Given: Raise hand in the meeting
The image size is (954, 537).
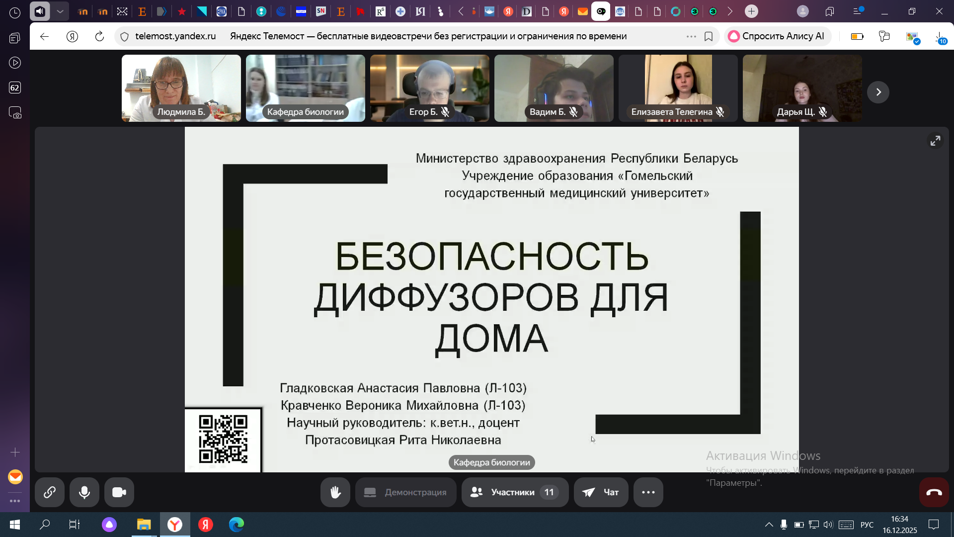Looking at the screenshot, I should (335, 492).
